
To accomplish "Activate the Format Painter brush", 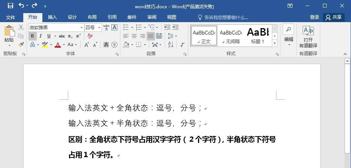I will [x=21, y=44].
